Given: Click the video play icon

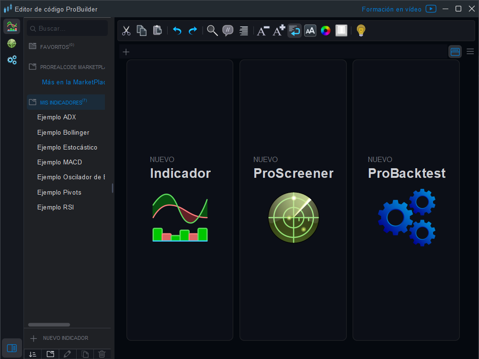Looking at the screenshot, I should pyautogui.click(x=431, y=9).
